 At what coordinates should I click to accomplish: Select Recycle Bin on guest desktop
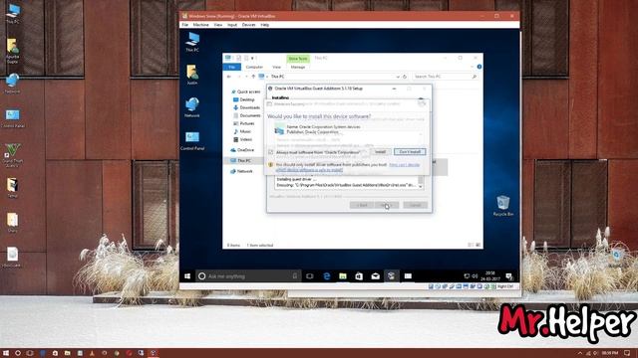[x=503, y=206]
